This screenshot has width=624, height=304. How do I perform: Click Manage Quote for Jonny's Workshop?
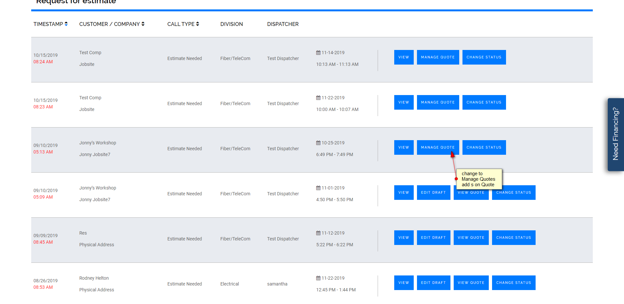point(438,147)
